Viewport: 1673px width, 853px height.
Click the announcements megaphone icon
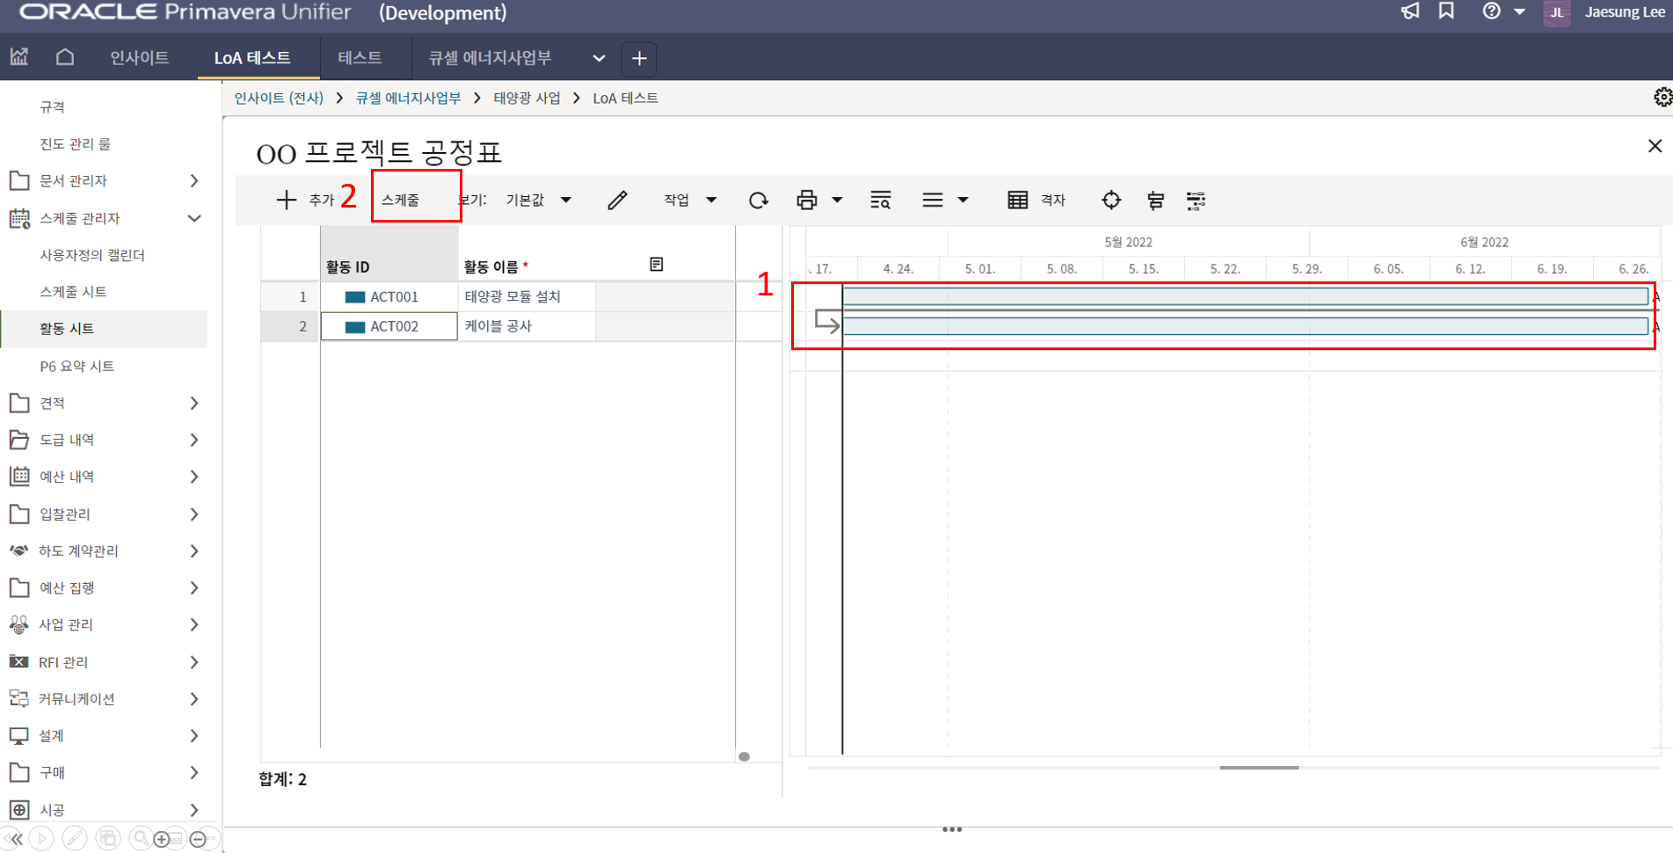(x=1410, y=11)
